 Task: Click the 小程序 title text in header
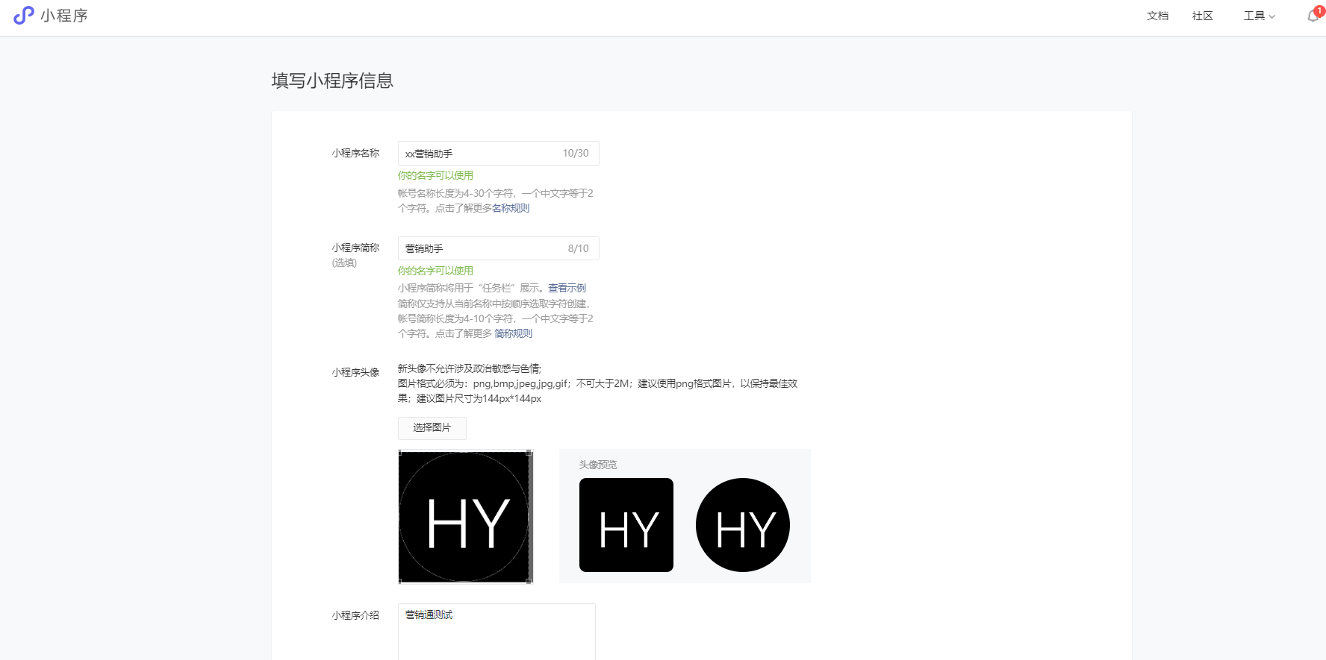pyautogui.click(x=64, y=16)
